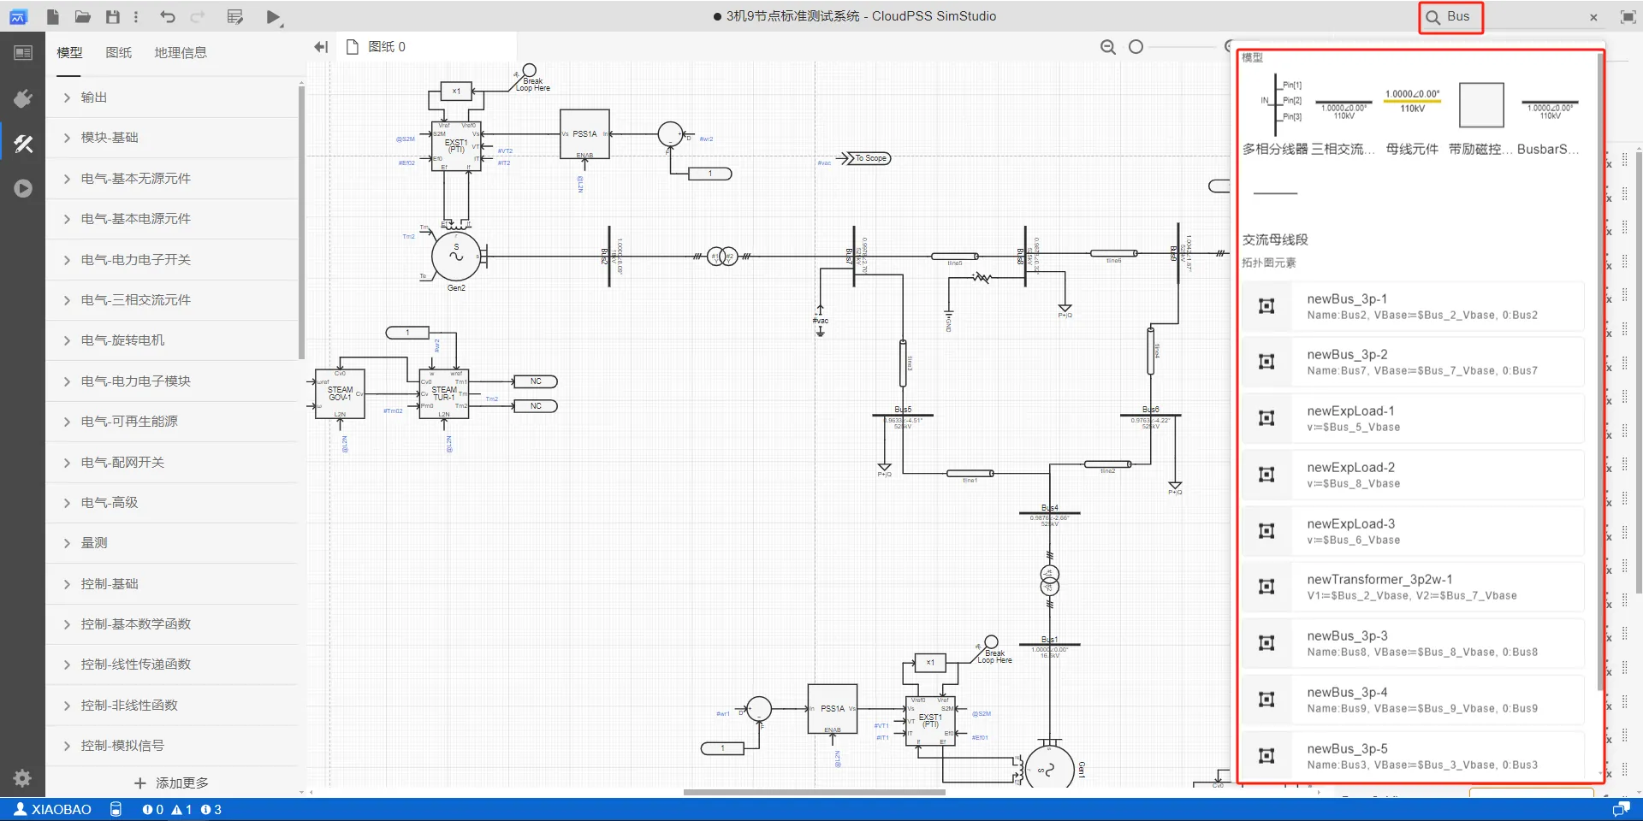Image resolution: width=1643 pixels, height=821 pixels.
Task: Open the newBus_3p-4 search result
Action: coord(1414,700)
